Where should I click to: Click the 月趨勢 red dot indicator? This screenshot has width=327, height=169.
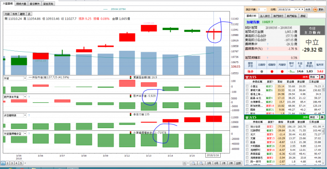282,71
